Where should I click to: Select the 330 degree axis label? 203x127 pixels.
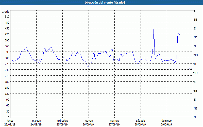tap(7, 52)
